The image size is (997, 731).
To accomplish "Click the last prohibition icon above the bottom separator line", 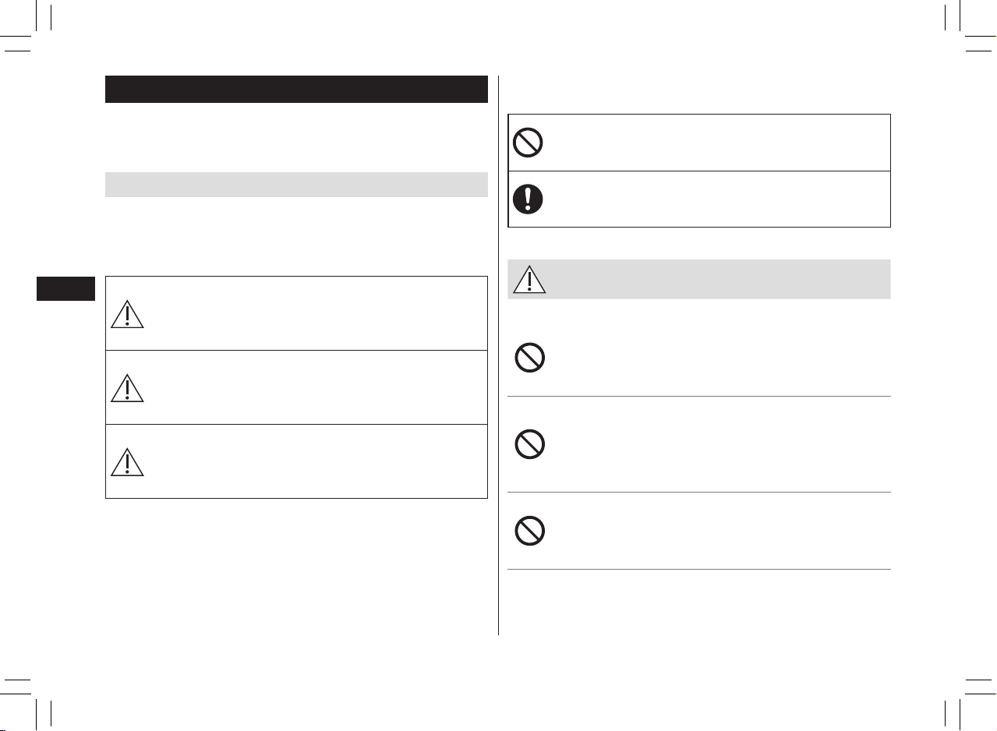I will click(529, 531).
